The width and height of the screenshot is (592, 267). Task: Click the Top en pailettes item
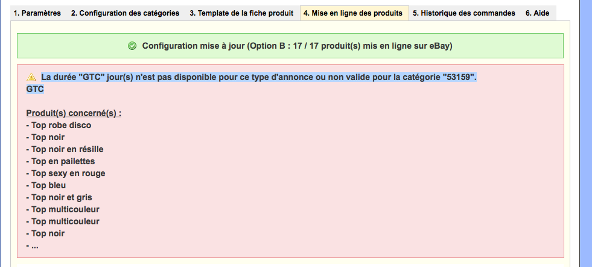pos(60,161)
